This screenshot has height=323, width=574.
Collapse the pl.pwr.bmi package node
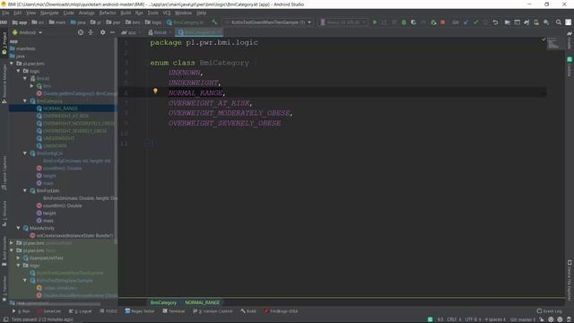[12, 64]
